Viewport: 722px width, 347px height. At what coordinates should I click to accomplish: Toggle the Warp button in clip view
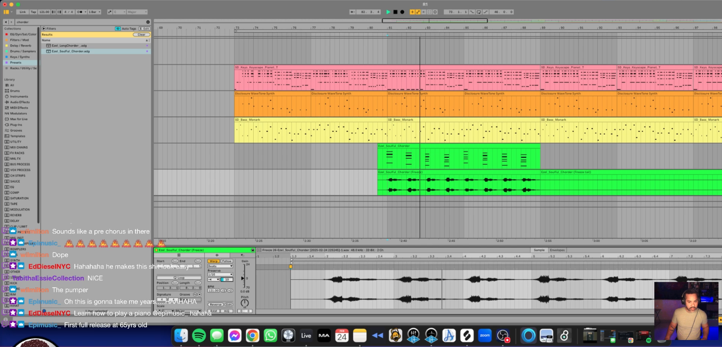[214, 261]
